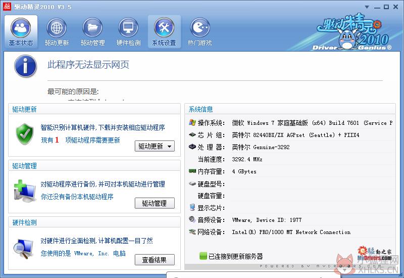This screenshot has width=404, height=278.
Task: Click the 此程序无法显示网页 heading
Action: point(88,65)
